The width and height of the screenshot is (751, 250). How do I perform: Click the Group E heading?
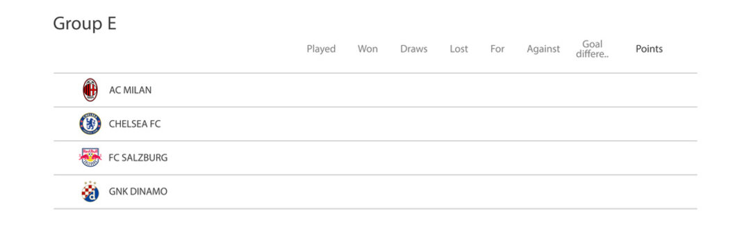[x=85, y=24]
